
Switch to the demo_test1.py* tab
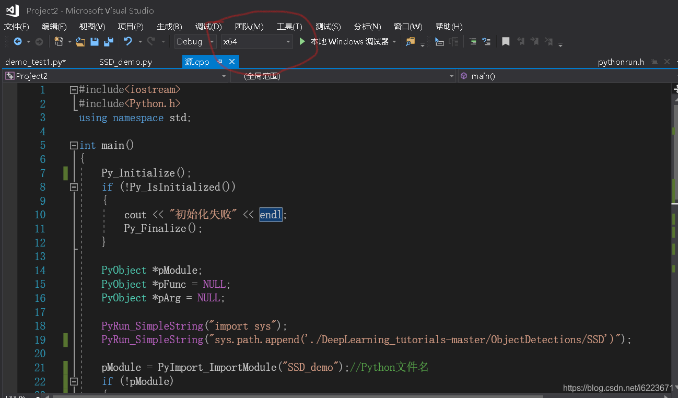36,62
